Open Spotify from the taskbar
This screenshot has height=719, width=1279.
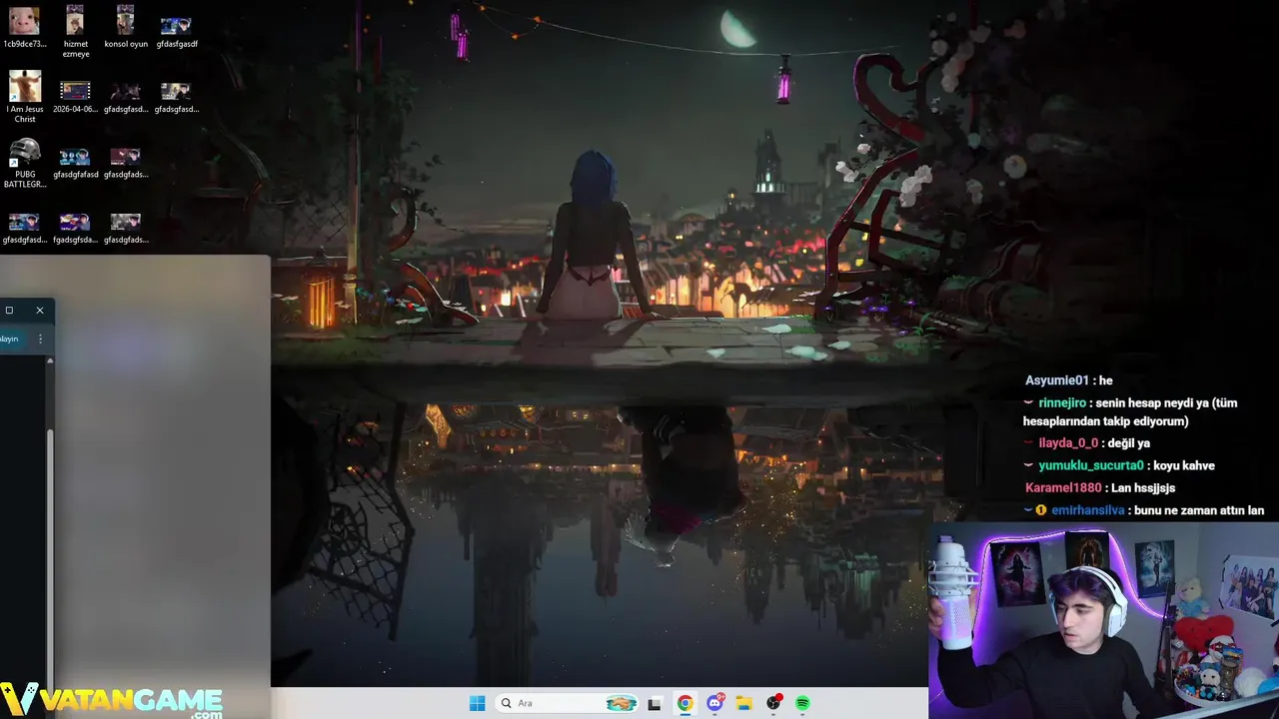point(802,703)
